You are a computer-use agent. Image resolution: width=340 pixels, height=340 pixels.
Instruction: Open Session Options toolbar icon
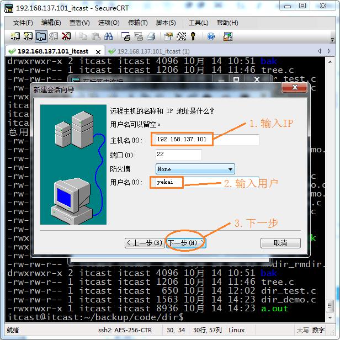168,36
